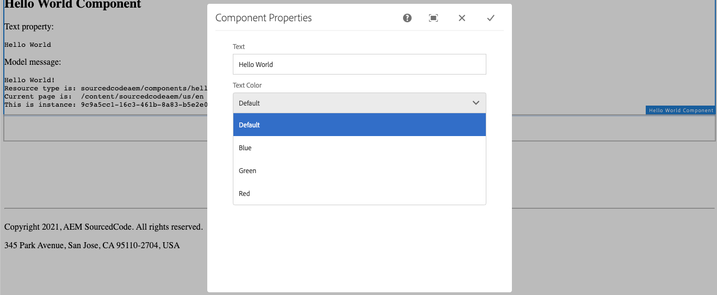
Task: Click the Component Properties dialog title
Action: [x=263, y=18]
